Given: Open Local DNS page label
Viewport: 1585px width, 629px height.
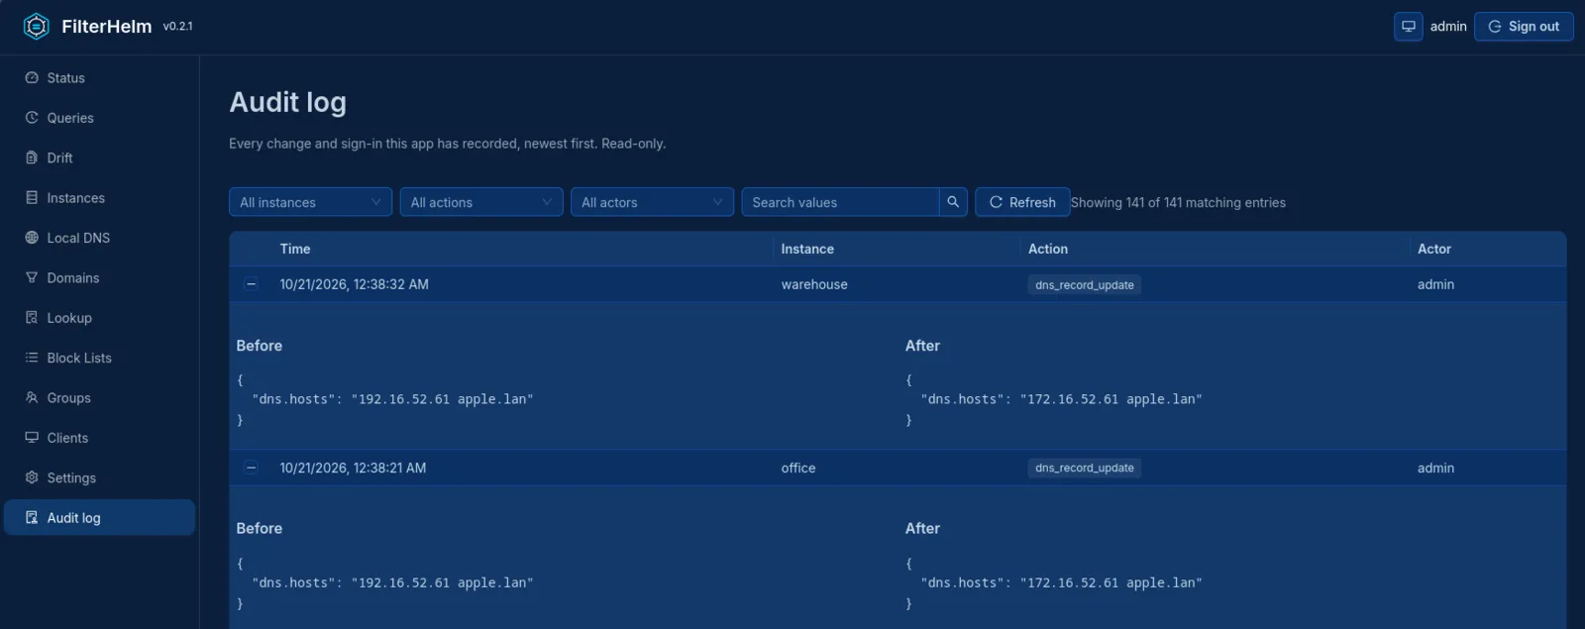Looking at the screenshot, I should point(78,238).
